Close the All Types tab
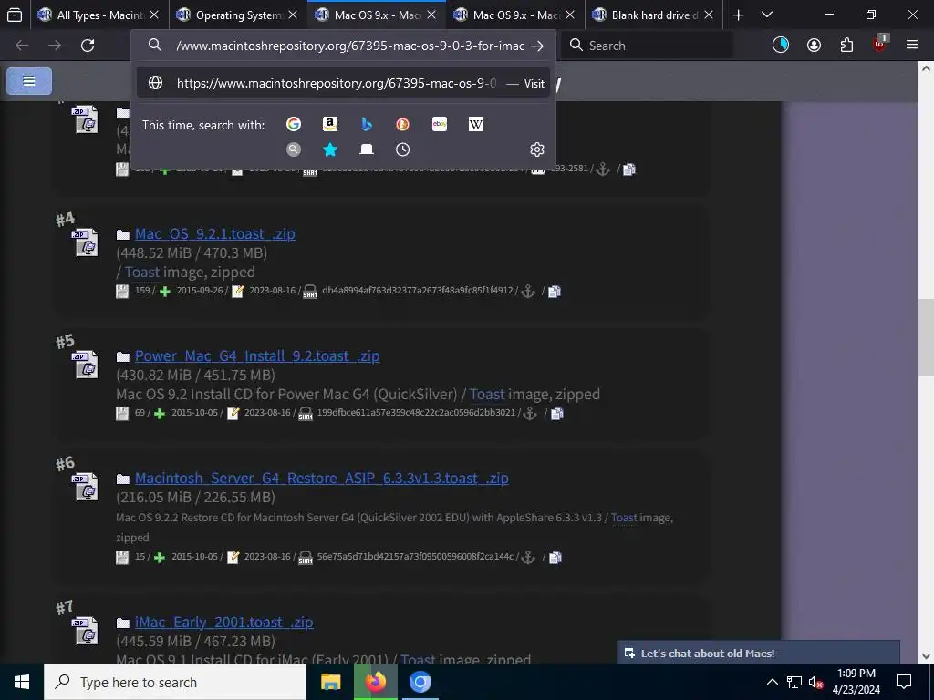 (154, 15)
